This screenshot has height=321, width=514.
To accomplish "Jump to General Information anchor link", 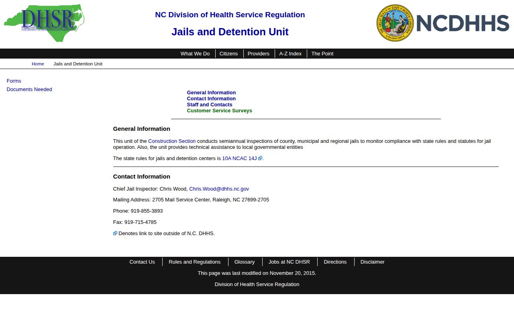I will [211, 93].
